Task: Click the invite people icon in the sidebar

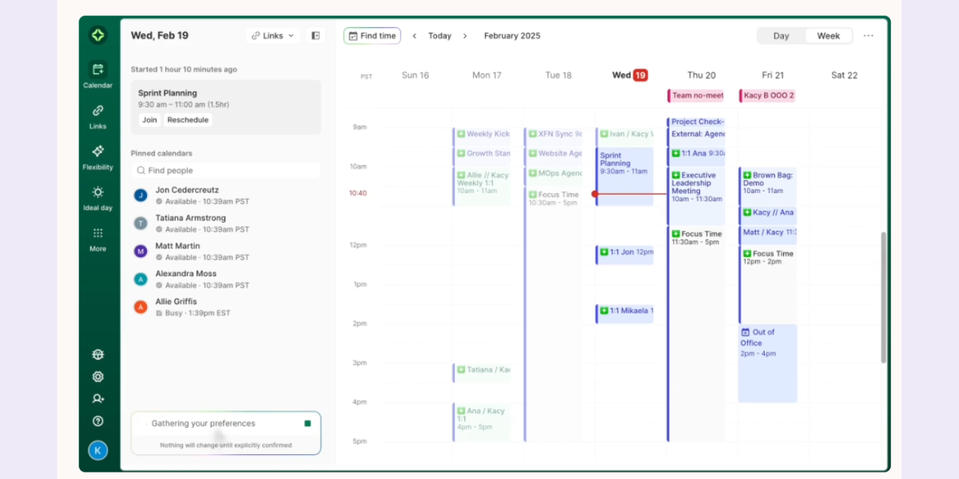Action: (x=97, y=398)
